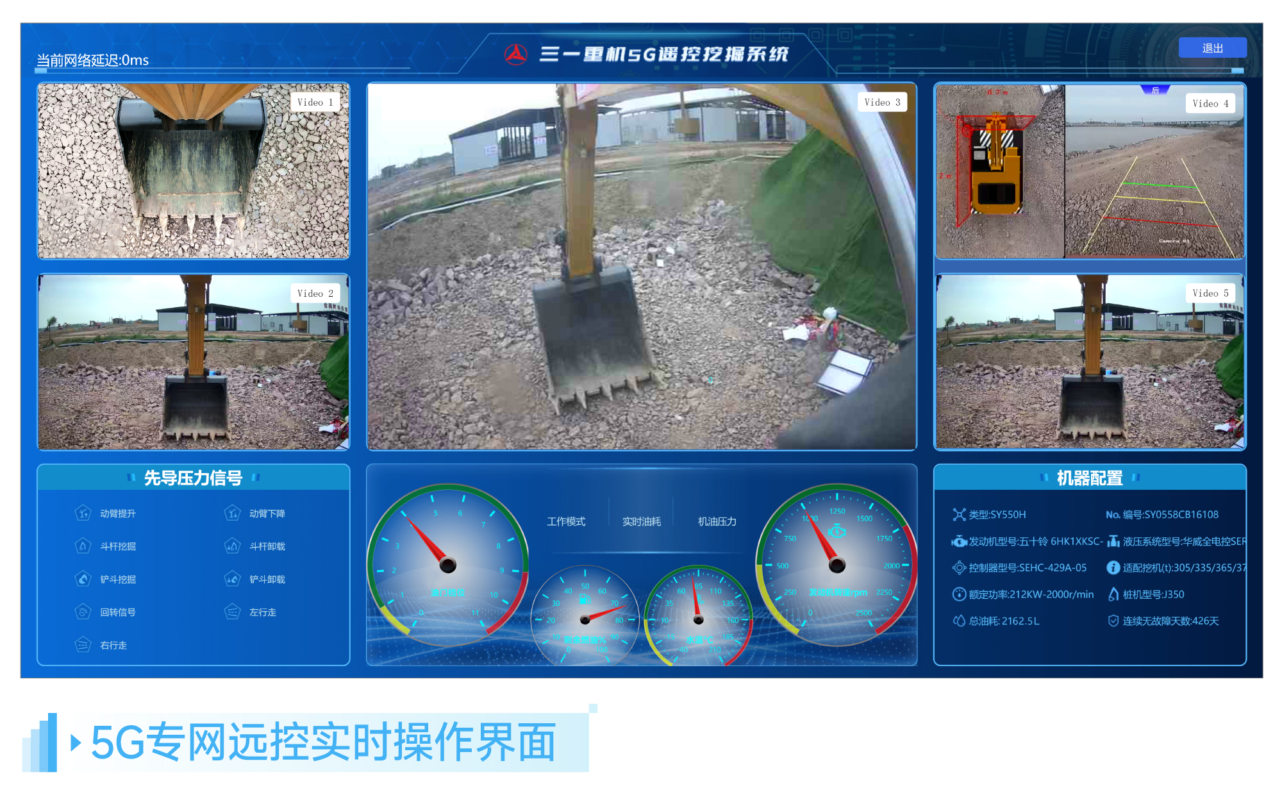Click the engine speed rpm gauge
Image resolution: width=1282 pixels, height=804 pixels.
[837, 564]
